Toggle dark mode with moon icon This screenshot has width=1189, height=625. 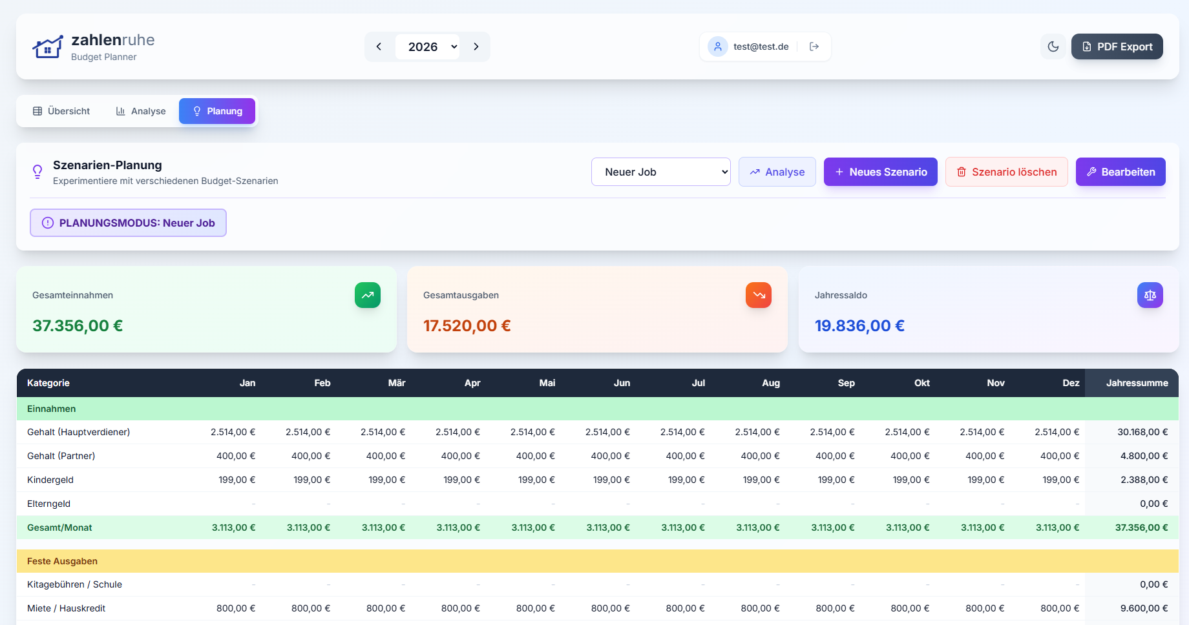click(1053, 46)
